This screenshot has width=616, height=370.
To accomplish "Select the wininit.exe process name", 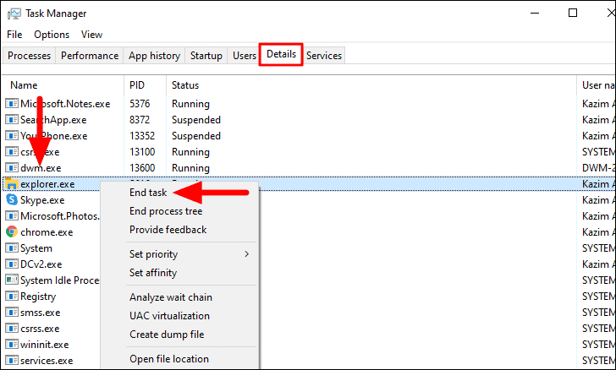I will 44,345.
